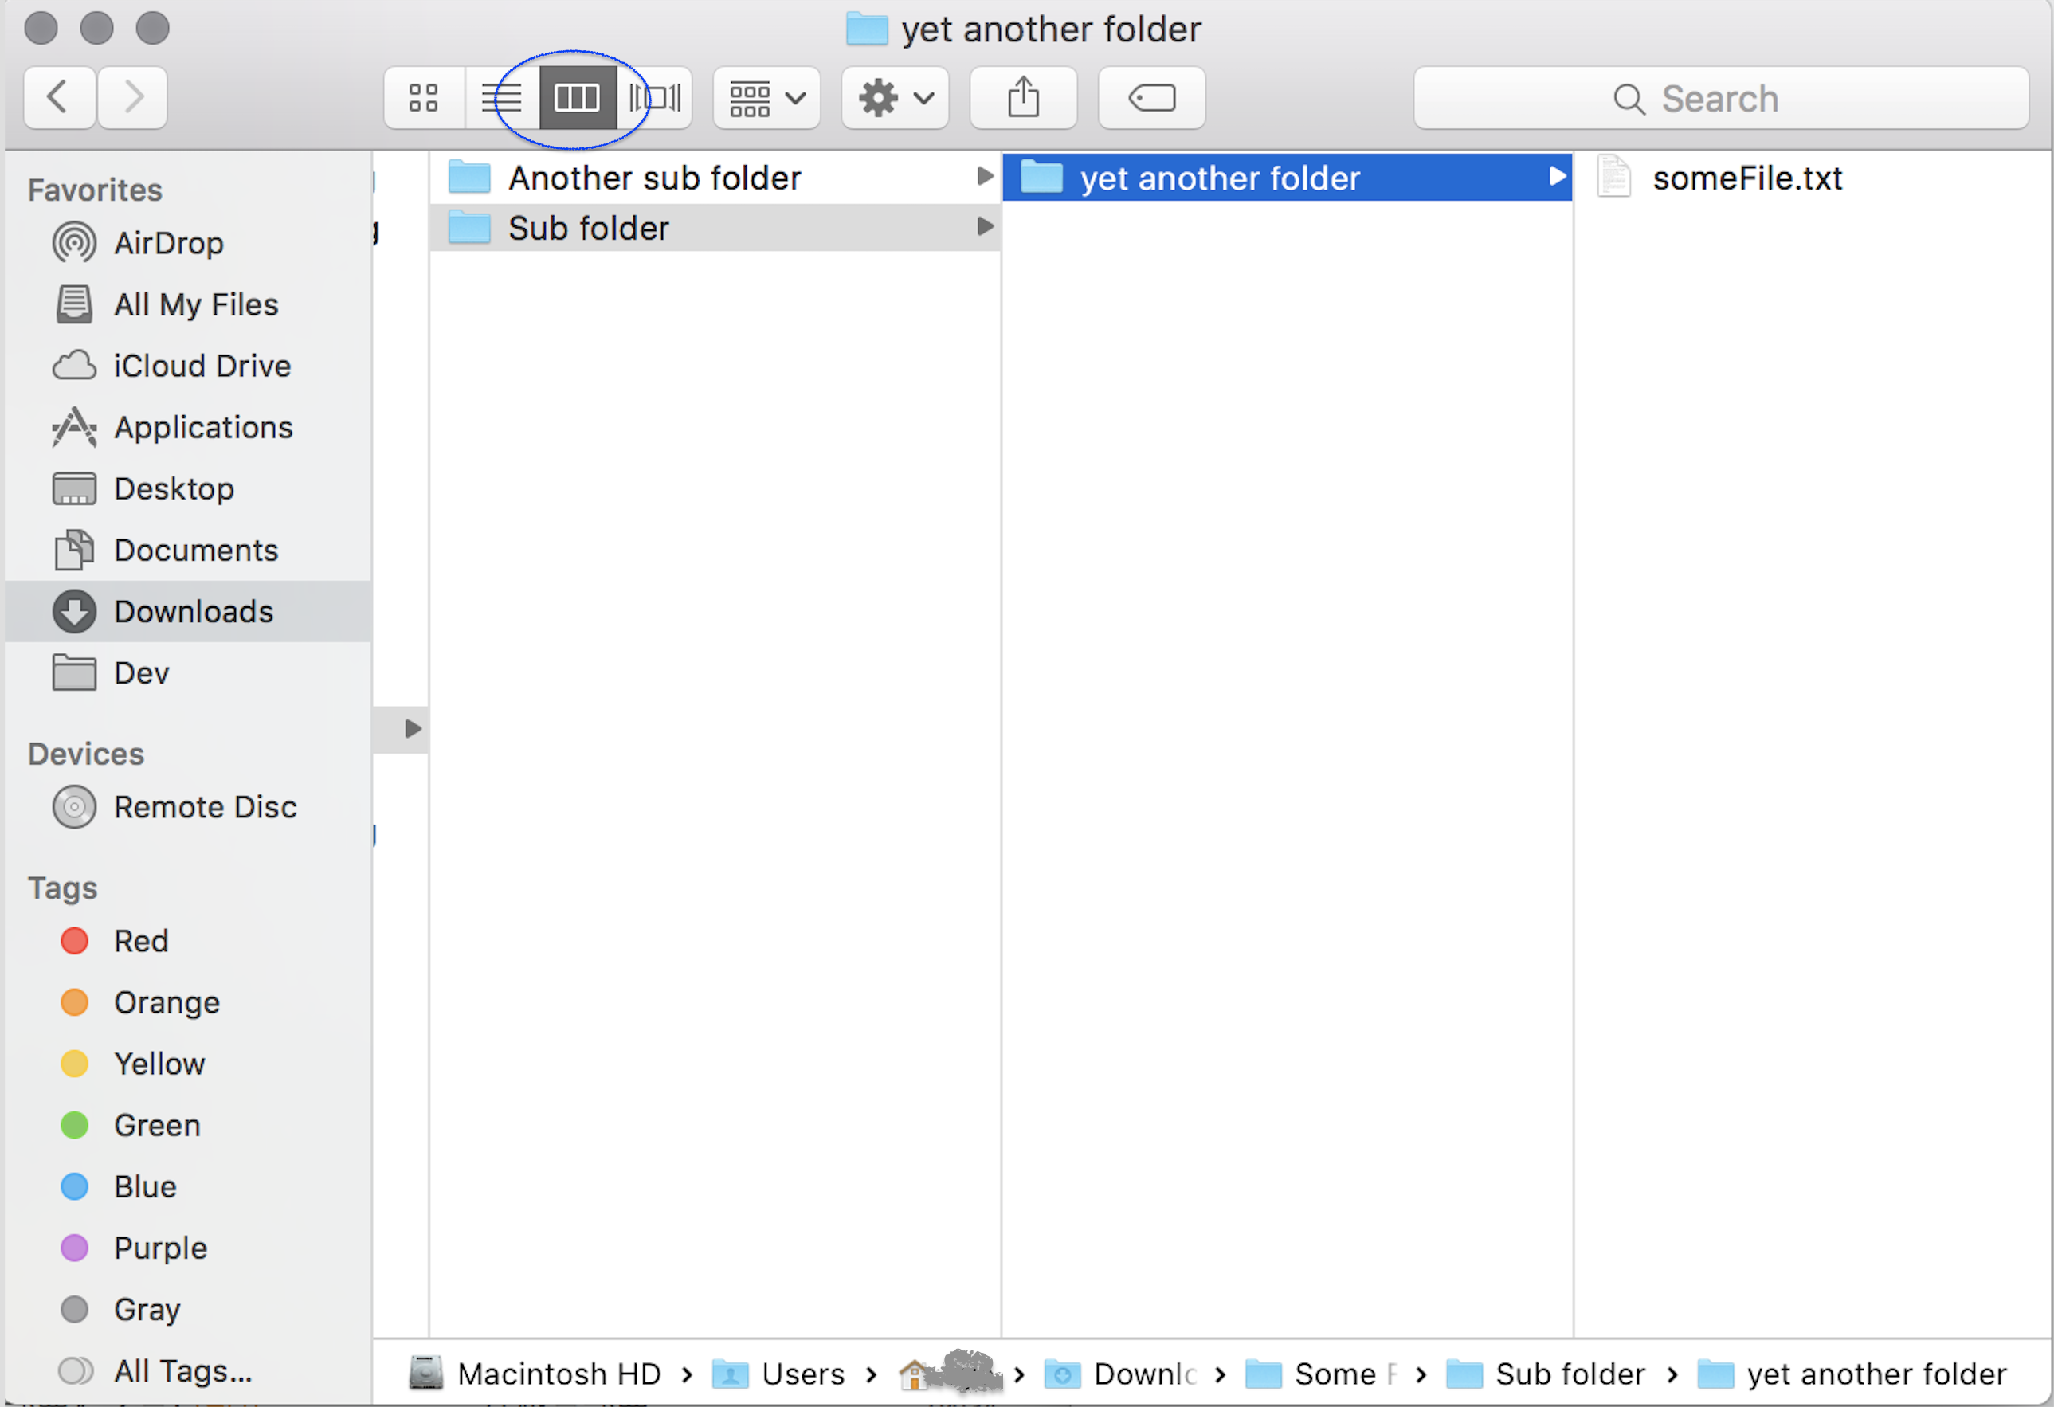Open the Dev folder in sidebar
Image resolution: width=2054 pixels, height=1407 pixels.
(188, 672)
